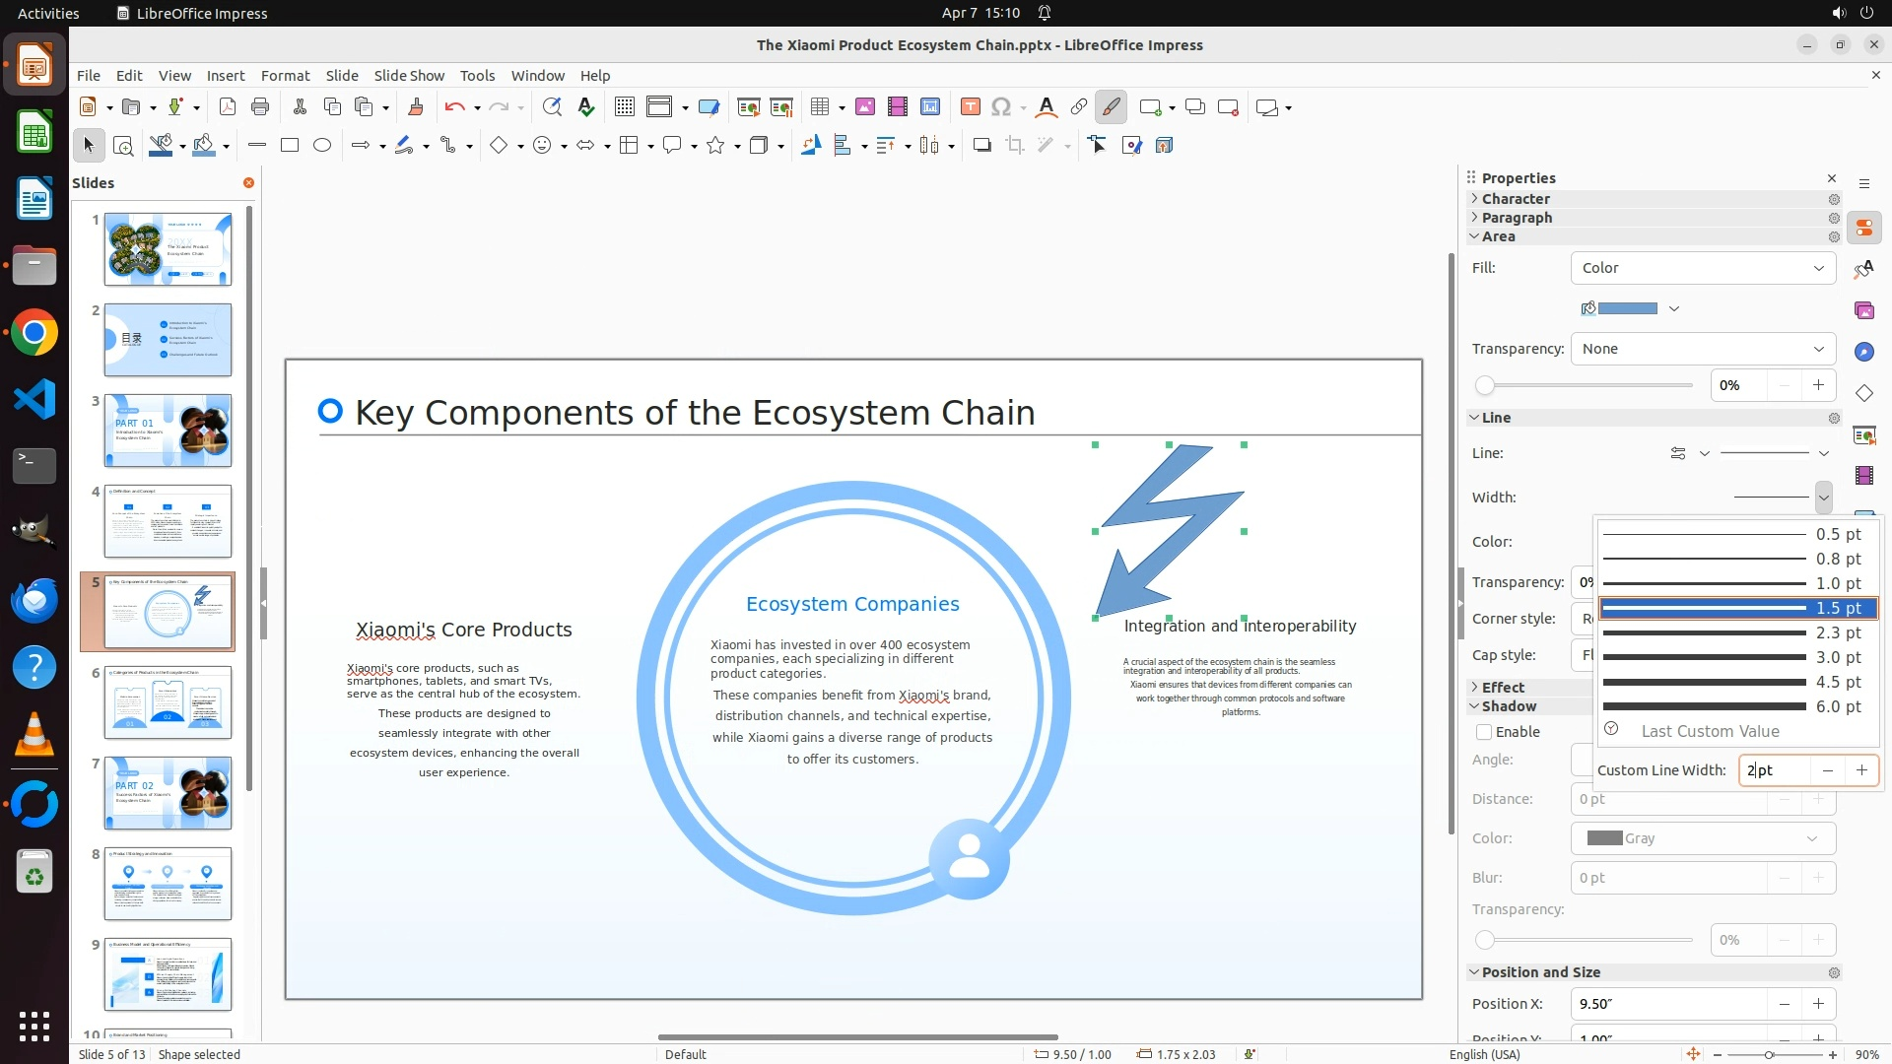This screenshot has height=1064, width=1892.
Task: Toggle the Show Draw Functions highlighter button
Action: (x=1112, y=107)
